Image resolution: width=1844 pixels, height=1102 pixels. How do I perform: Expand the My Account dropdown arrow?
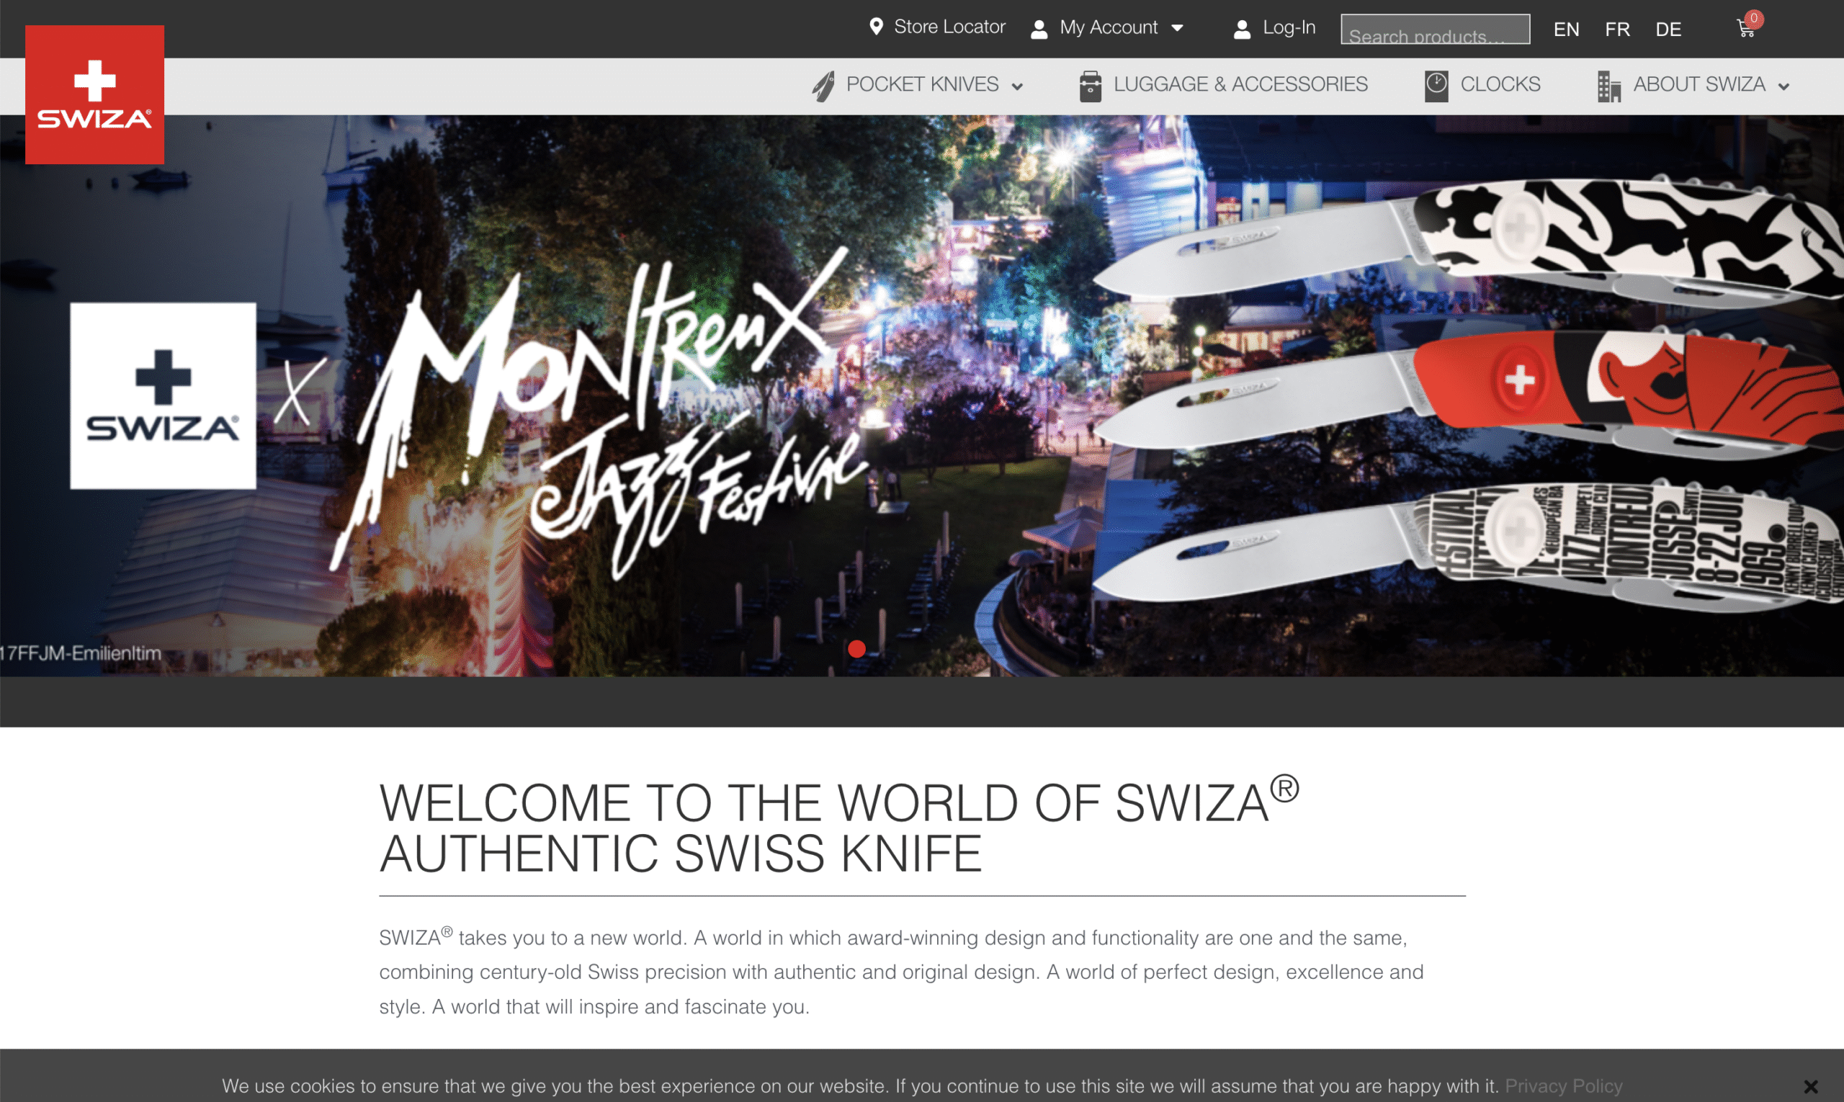[1177, 28]
